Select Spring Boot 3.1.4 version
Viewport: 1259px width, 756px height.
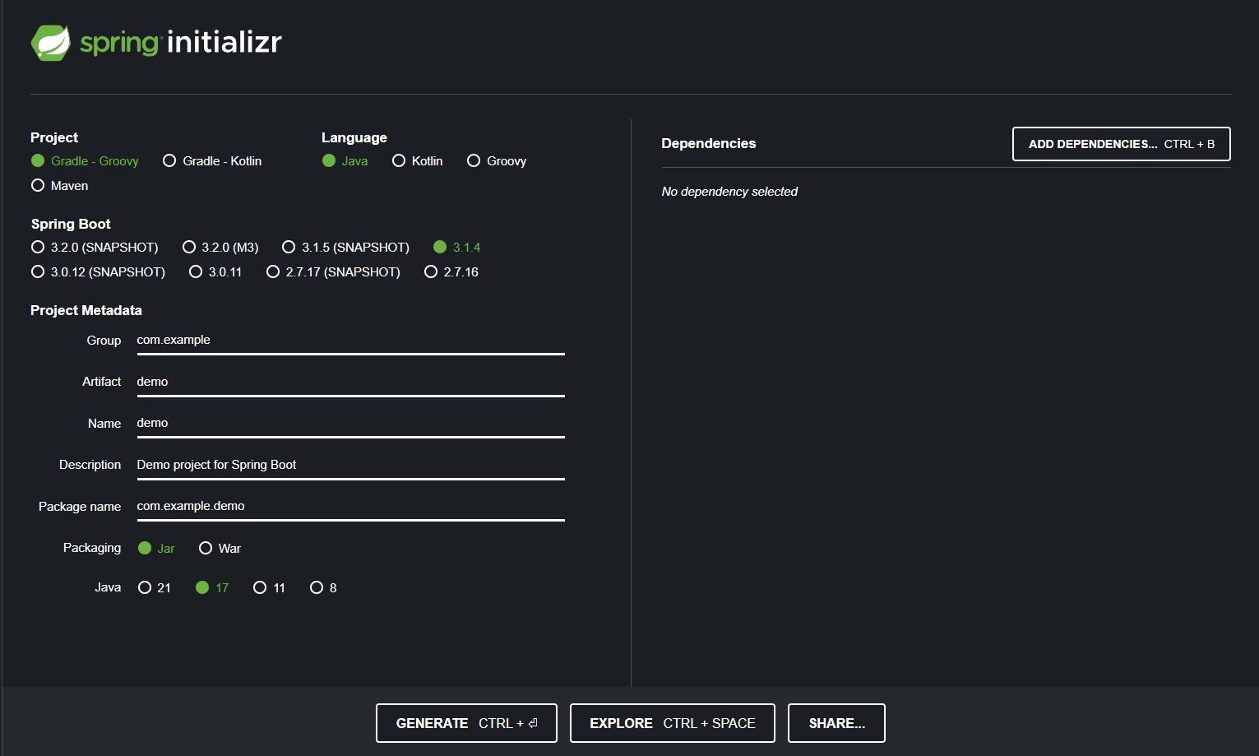[x=456, y=248]
